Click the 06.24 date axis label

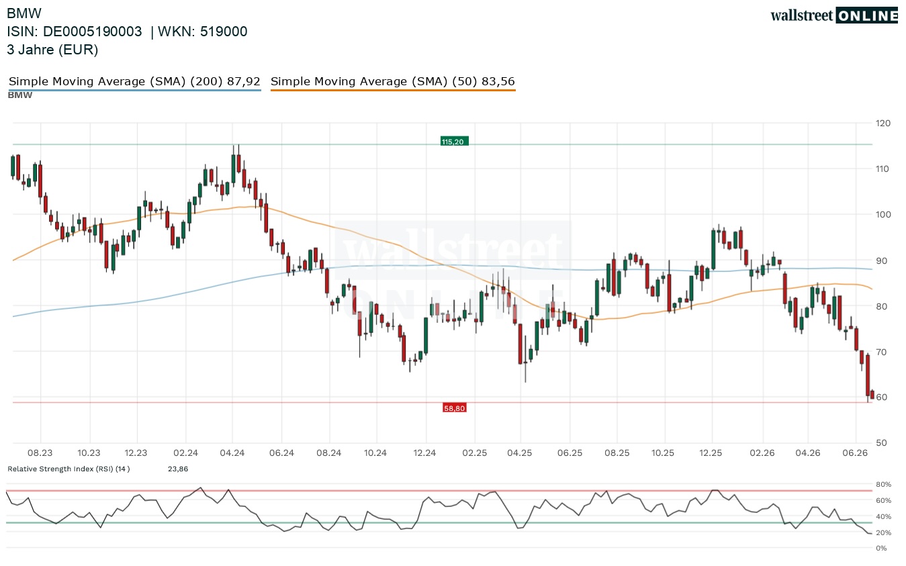[x=282, y=453]
